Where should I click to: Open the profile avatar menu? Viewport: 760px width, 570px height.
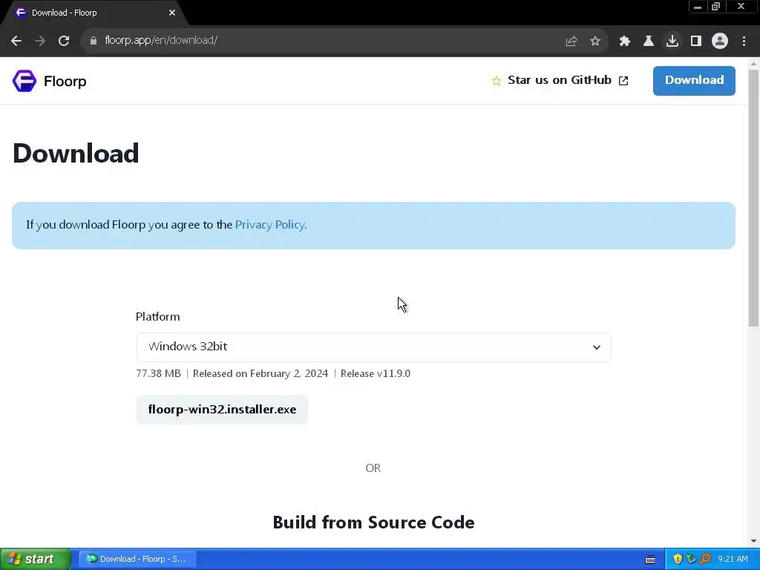[720, 42]
